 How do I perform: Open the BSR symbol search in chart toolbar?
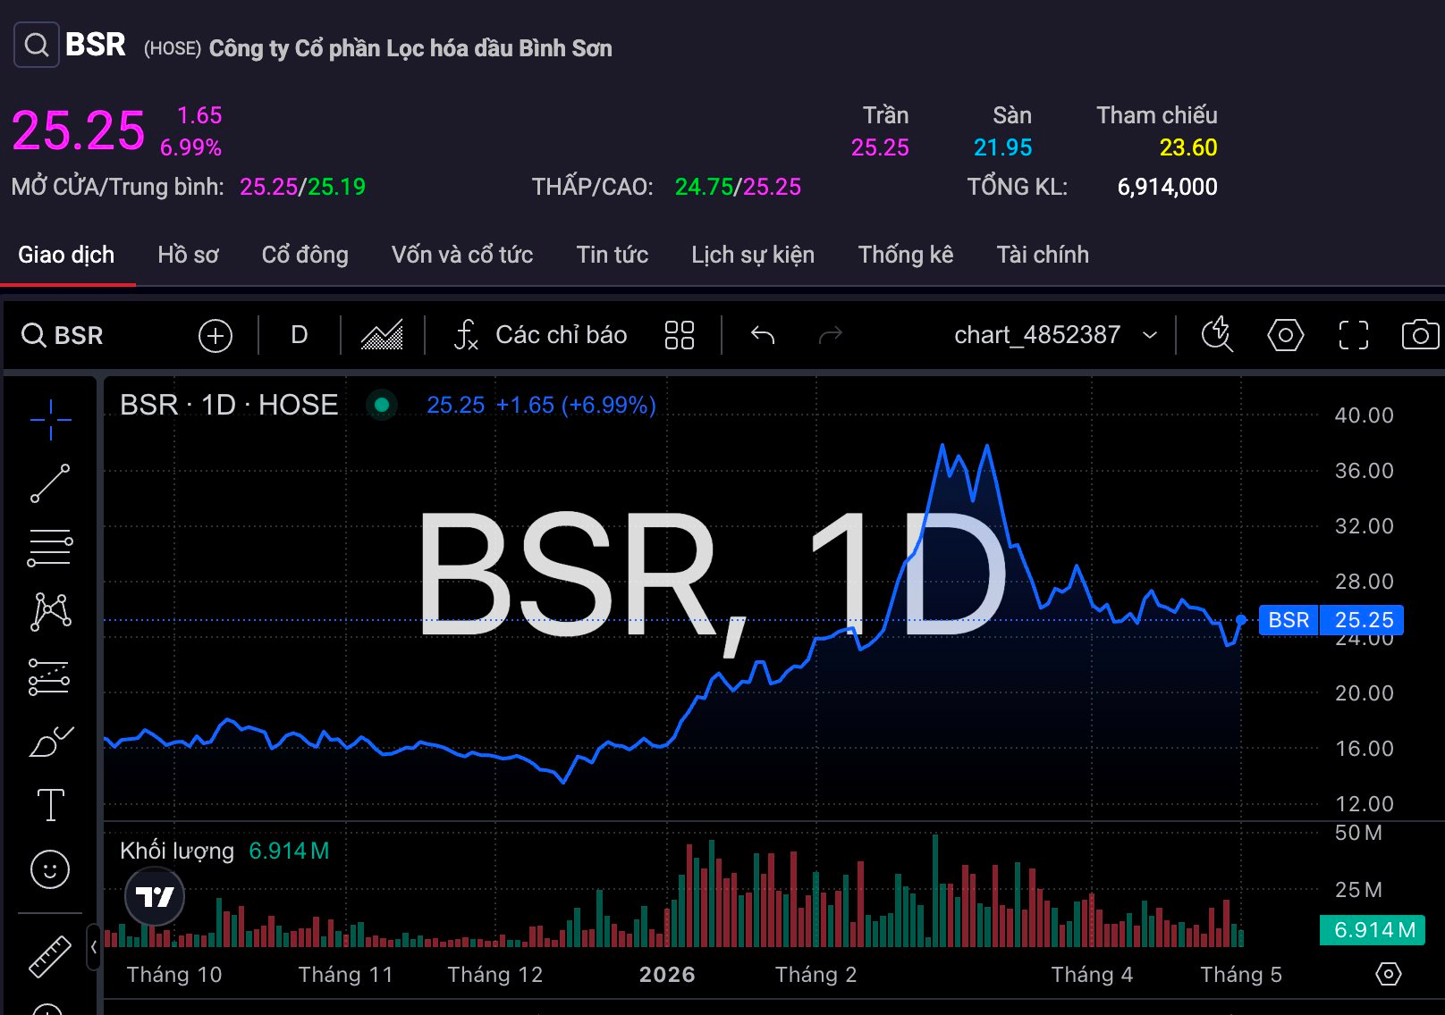63,335
